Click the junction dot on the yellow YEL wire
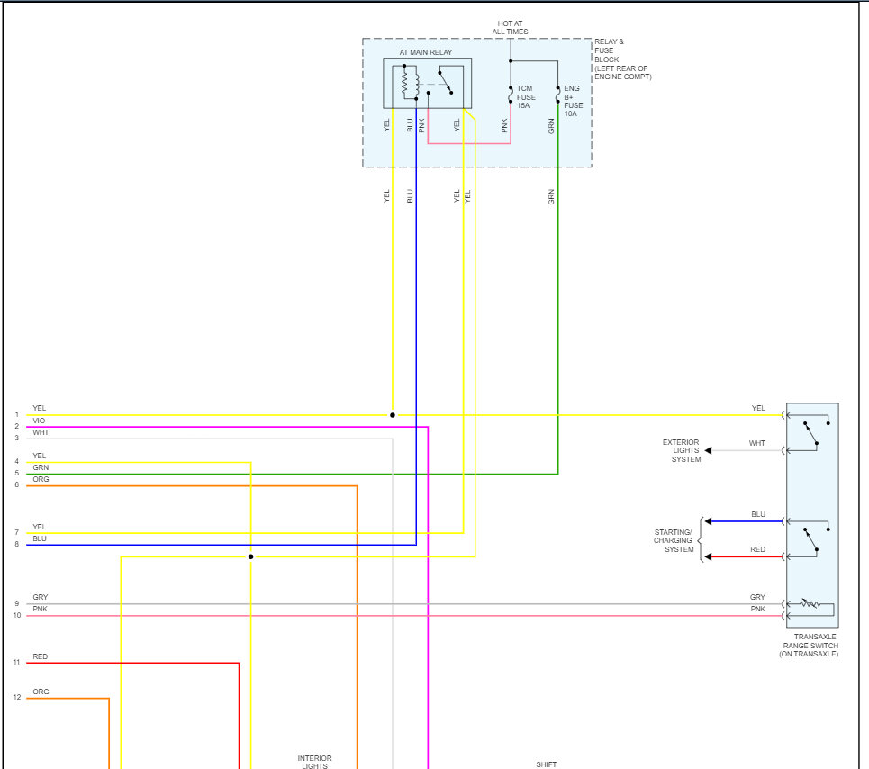Screen dimensions: 869x769 click(x=393, y=415)
